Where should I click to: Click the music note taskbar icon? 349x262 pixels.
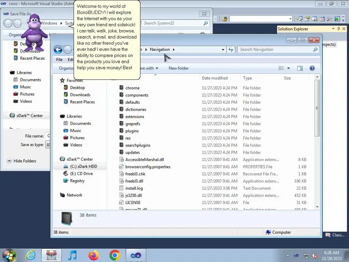(73, 255)
